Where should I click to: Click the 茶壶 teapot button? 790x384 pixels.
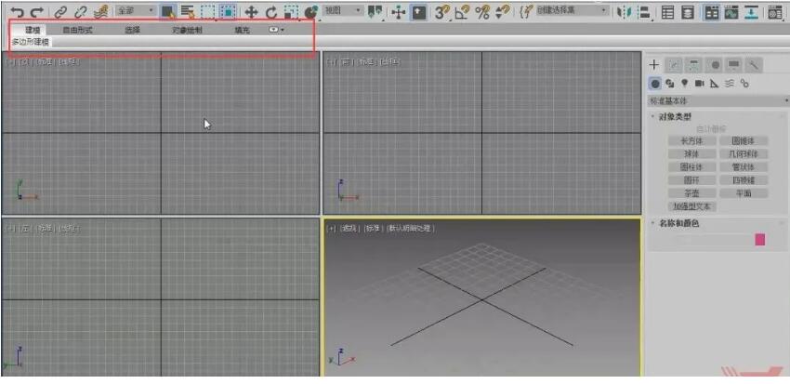coord(691,192)
